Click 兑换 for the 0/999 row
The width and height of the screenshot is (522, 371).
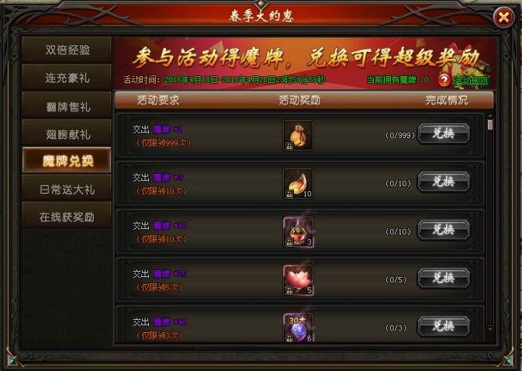444,133
